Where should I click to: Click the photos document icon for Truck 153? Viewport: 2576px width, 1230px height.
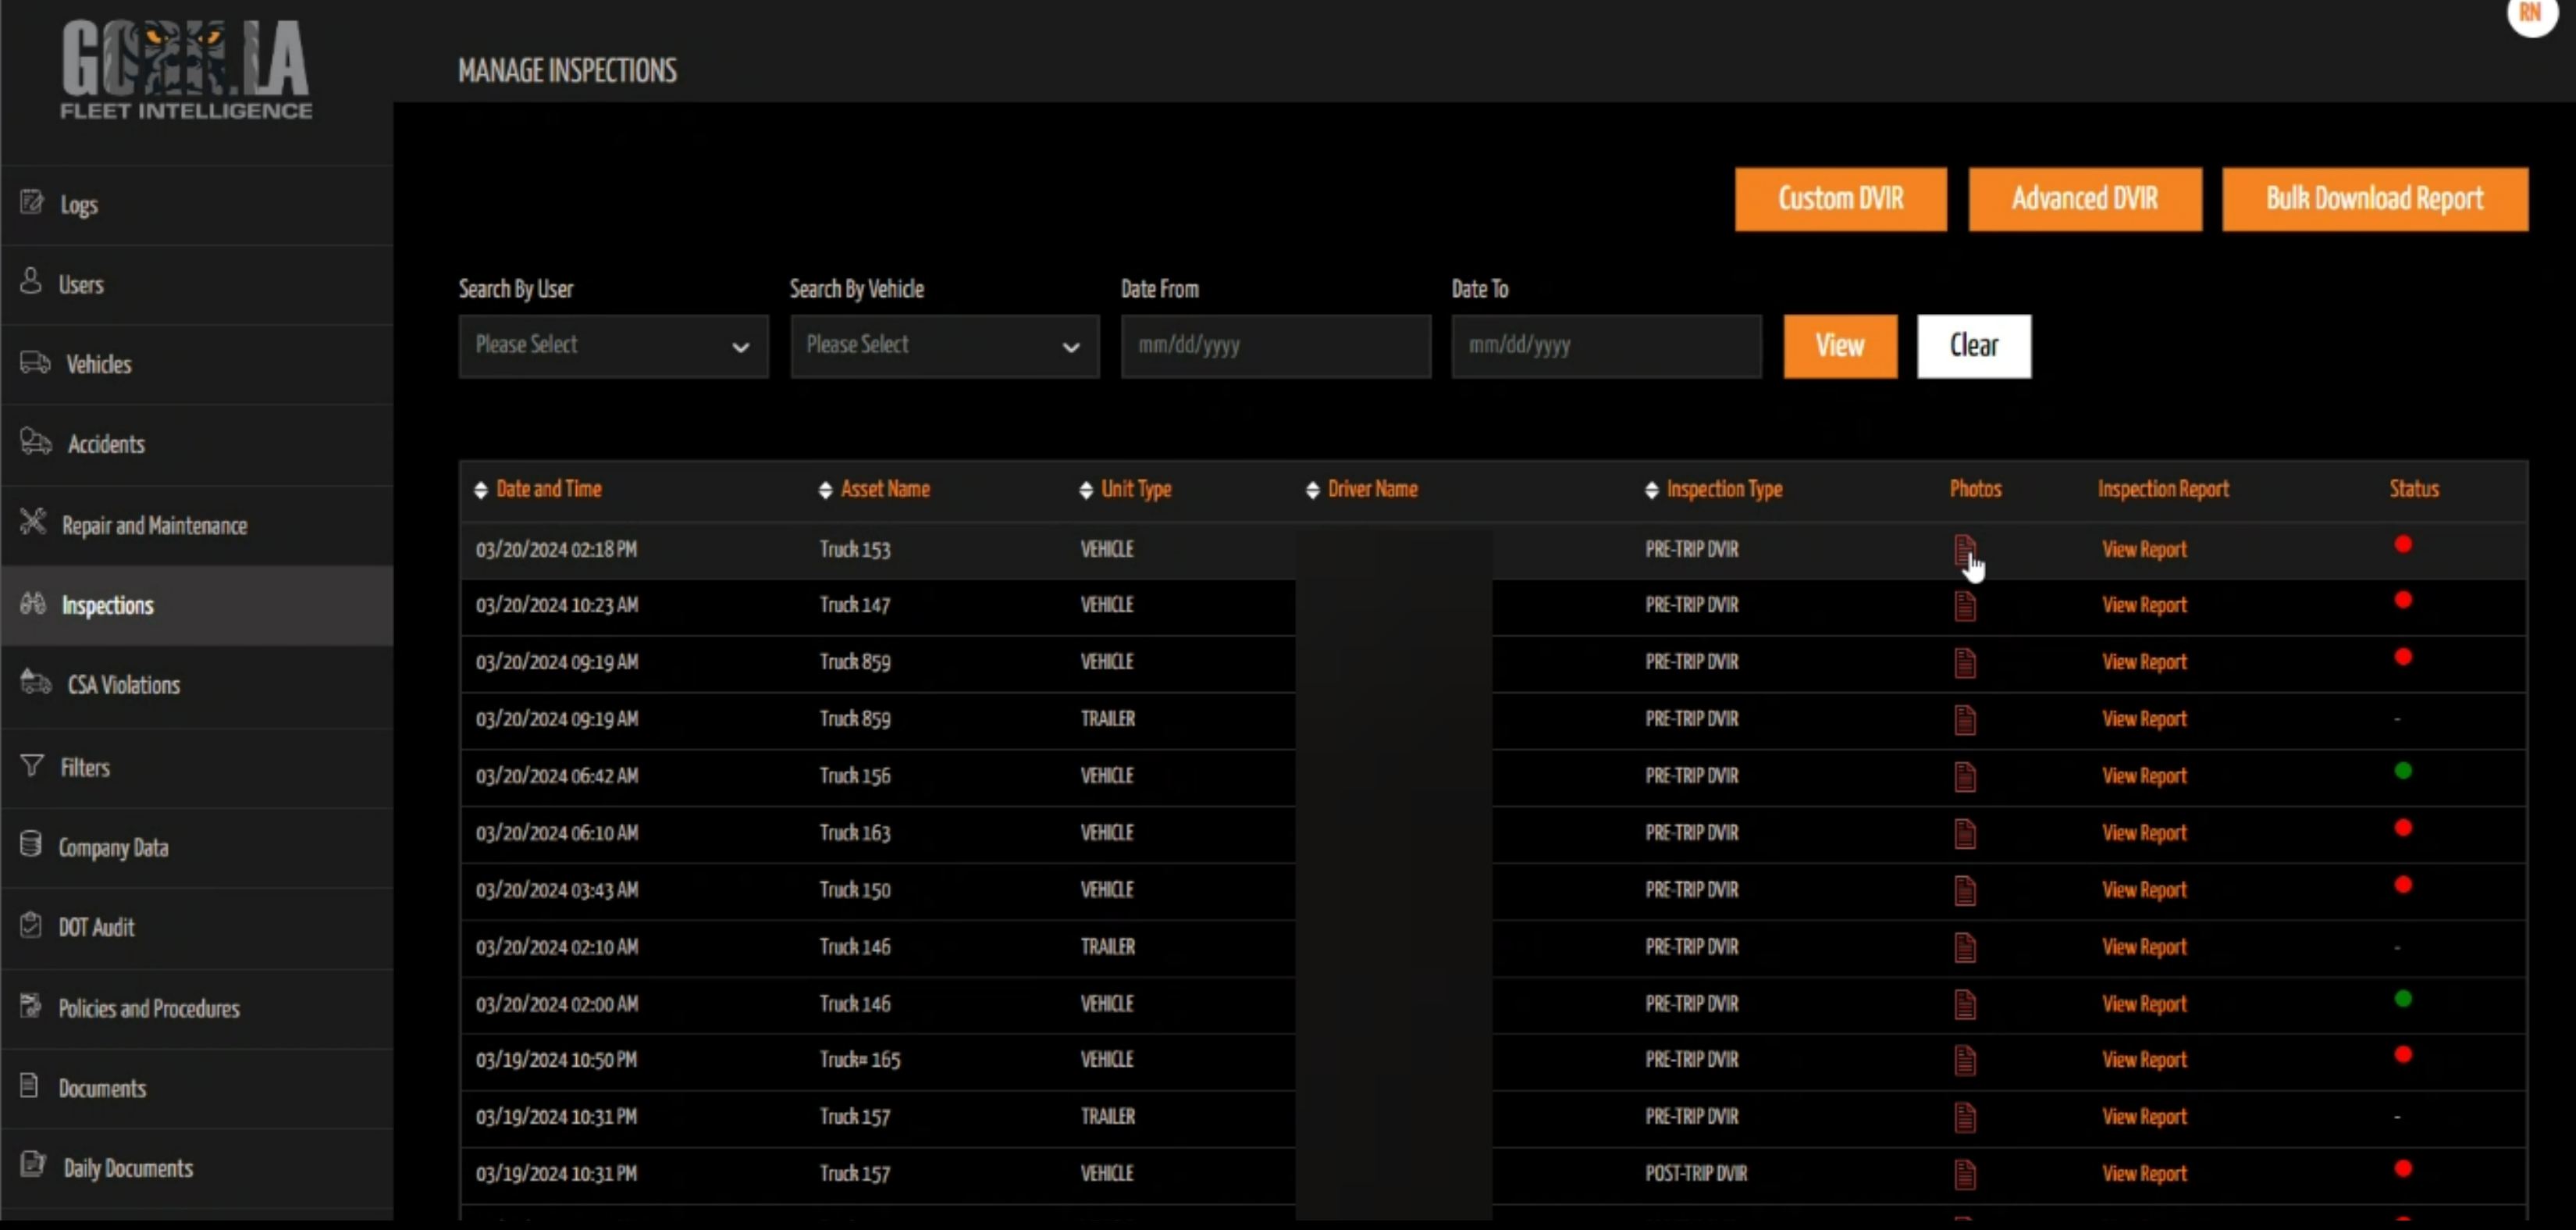(1964, 550)
